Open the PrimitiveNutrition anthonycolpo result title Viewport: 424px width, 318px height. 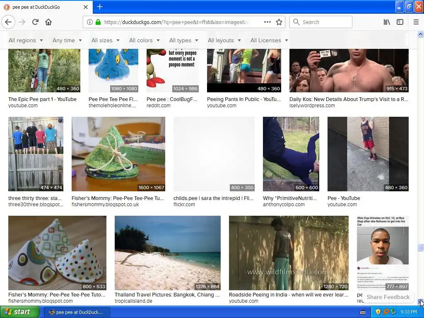click(289, 198)
